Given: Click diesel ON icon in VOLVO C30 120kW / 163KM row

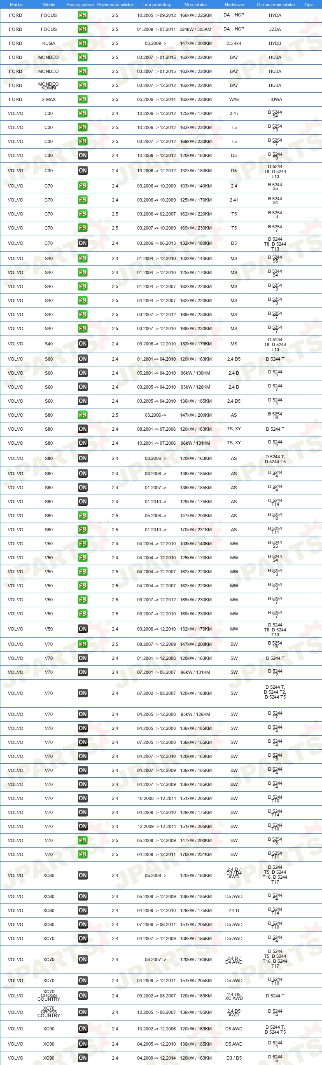Looking at the screenshot, I should [x=83, y=155].
